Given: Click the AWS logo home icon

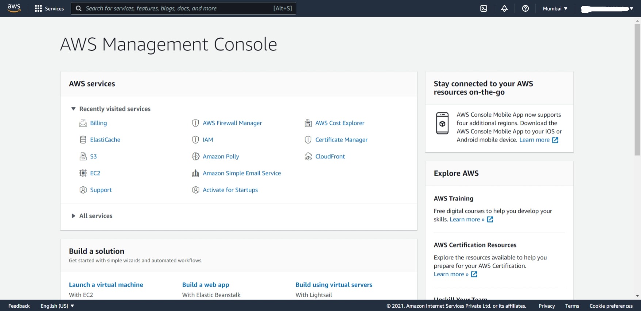Looking at the screenshot, I should click(14, 8).
